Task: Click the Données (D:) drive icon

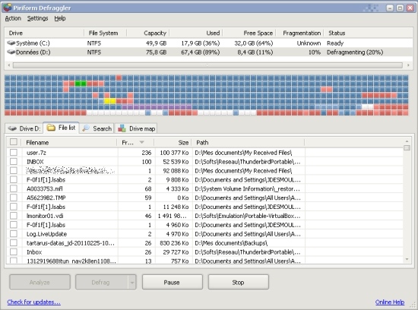Action: [11, 52]
